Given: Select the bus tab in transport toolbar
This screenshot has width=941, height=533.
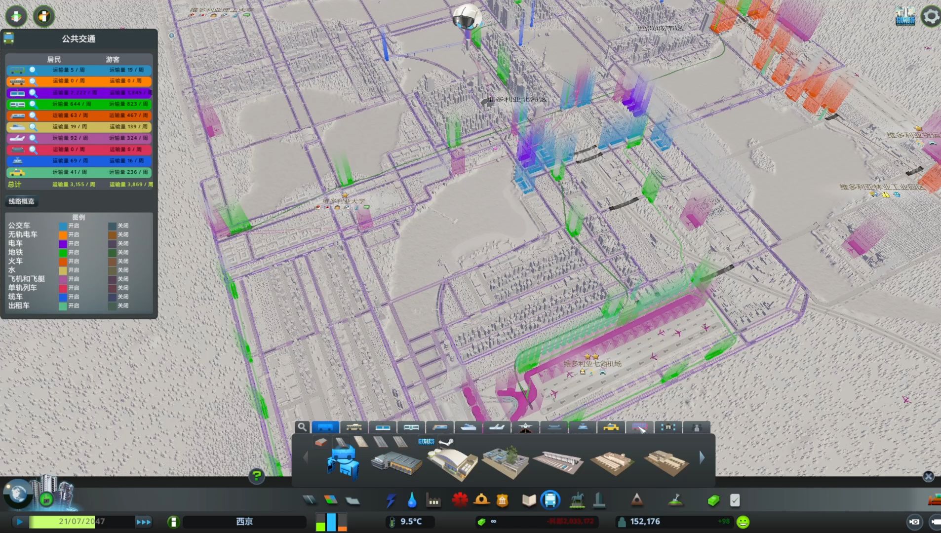Looking at the screenshot, I should coord(325,427).
